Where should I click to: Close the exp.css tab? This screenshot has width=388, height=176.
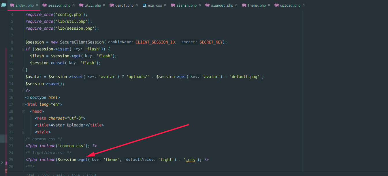[165, 5]
